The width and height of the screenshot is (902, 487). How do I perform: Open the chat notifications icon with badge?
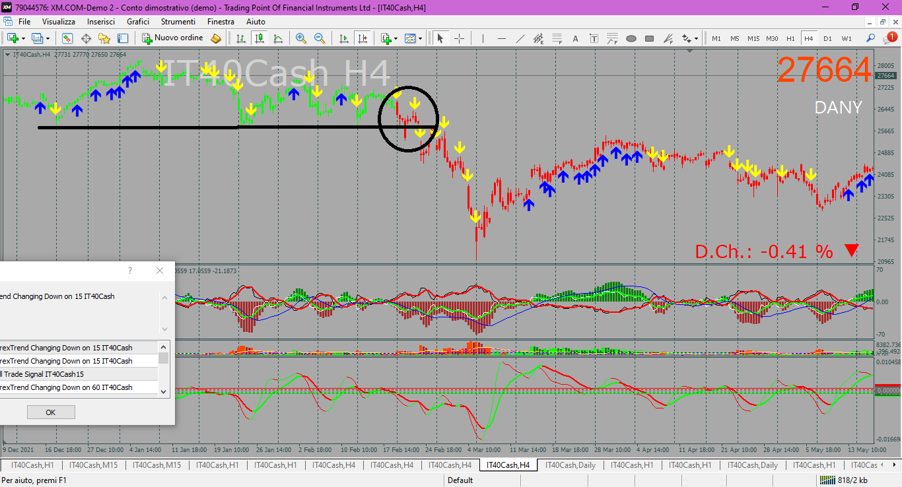click(890, 38)
